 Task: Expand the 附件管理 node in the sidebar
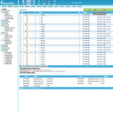click(x=1, y=45)
